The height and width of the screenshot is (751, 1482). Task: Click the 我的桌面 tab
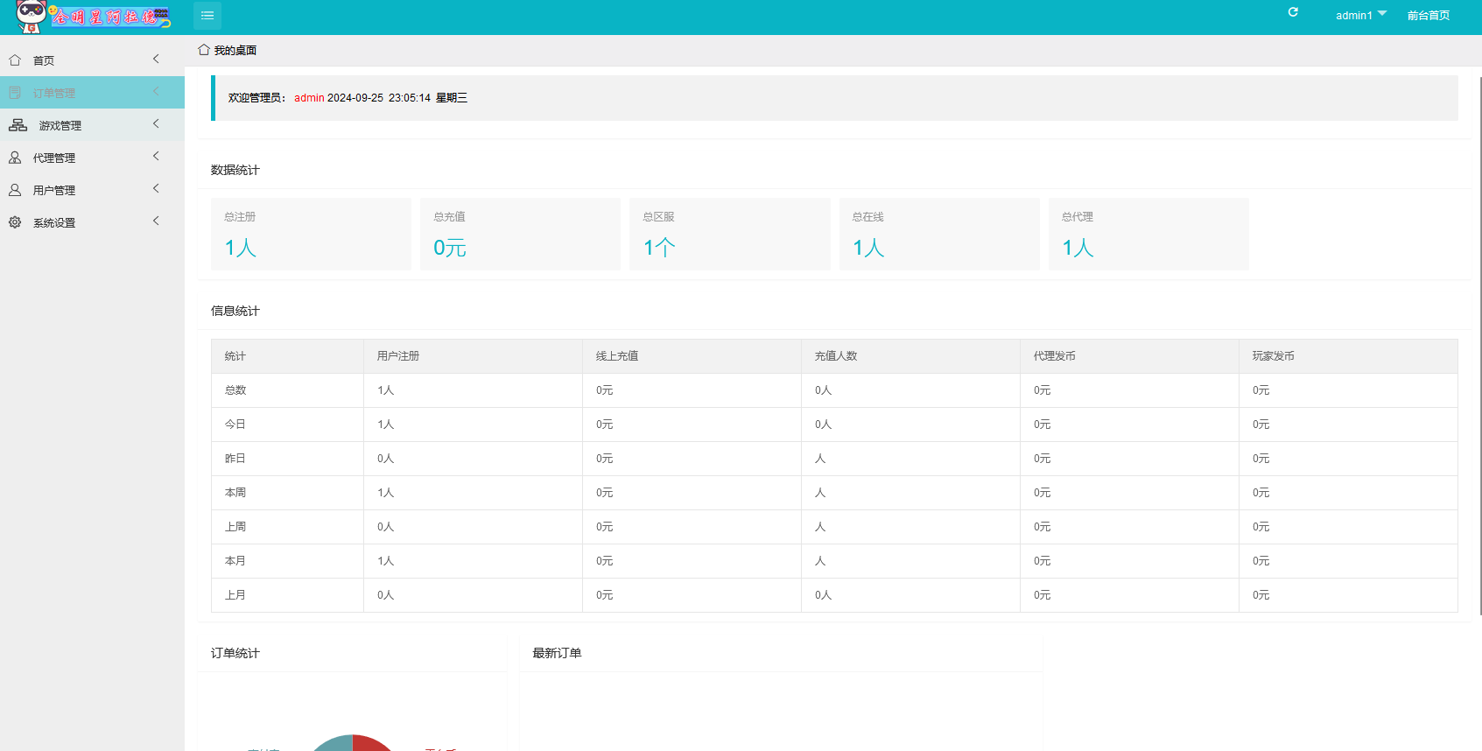point(227,51)
